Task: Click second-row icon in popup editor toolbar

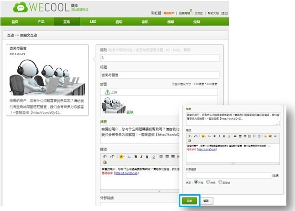Action: tap(189, 141)
